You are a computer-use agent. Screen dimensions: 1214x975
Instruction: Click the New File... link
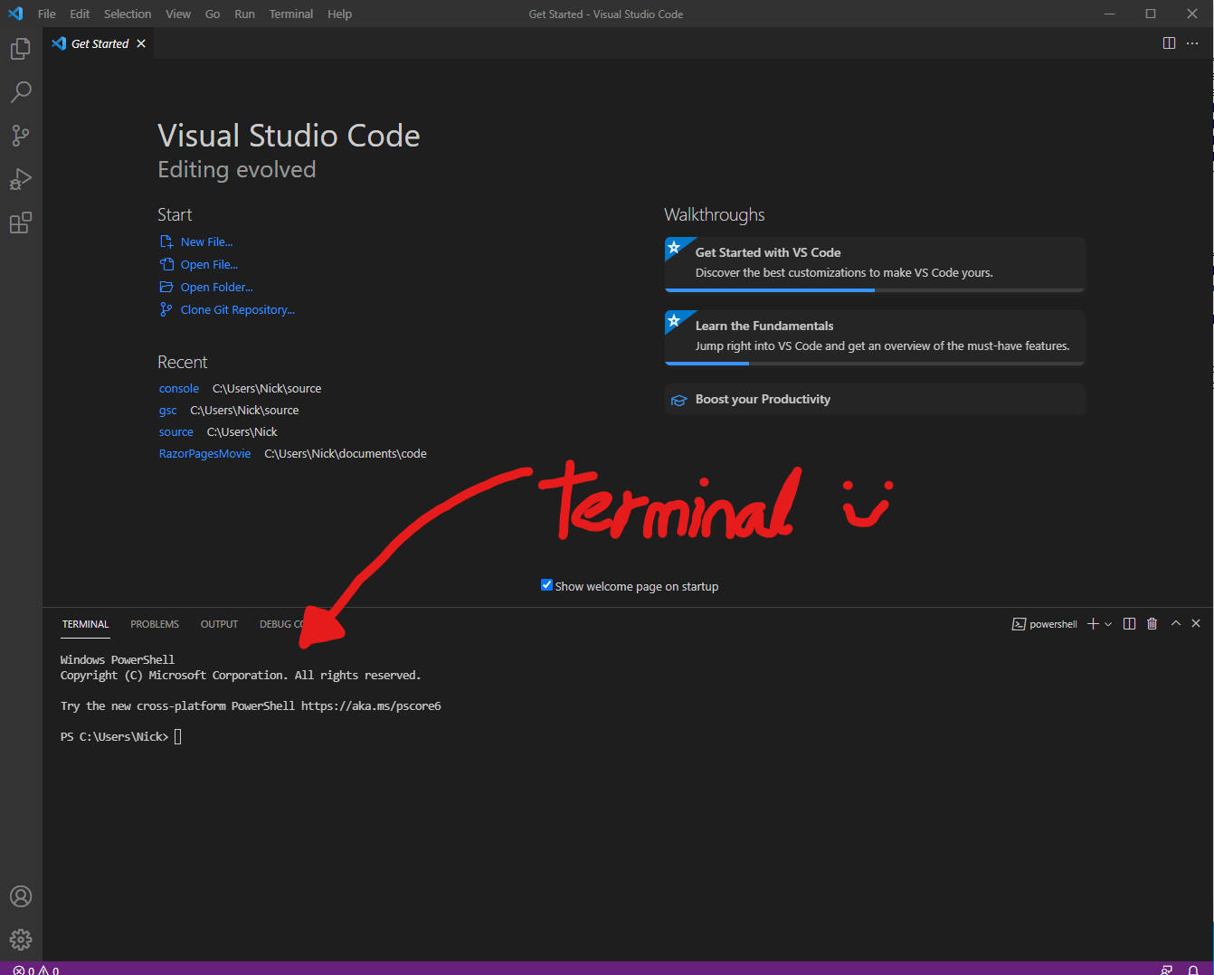[196, 241]
